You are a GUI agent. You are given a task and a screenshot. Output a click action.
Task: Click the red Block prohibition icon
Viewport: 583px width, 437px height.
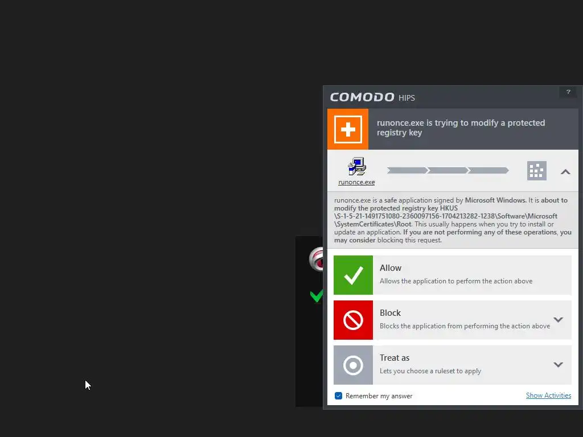(353, 320)
